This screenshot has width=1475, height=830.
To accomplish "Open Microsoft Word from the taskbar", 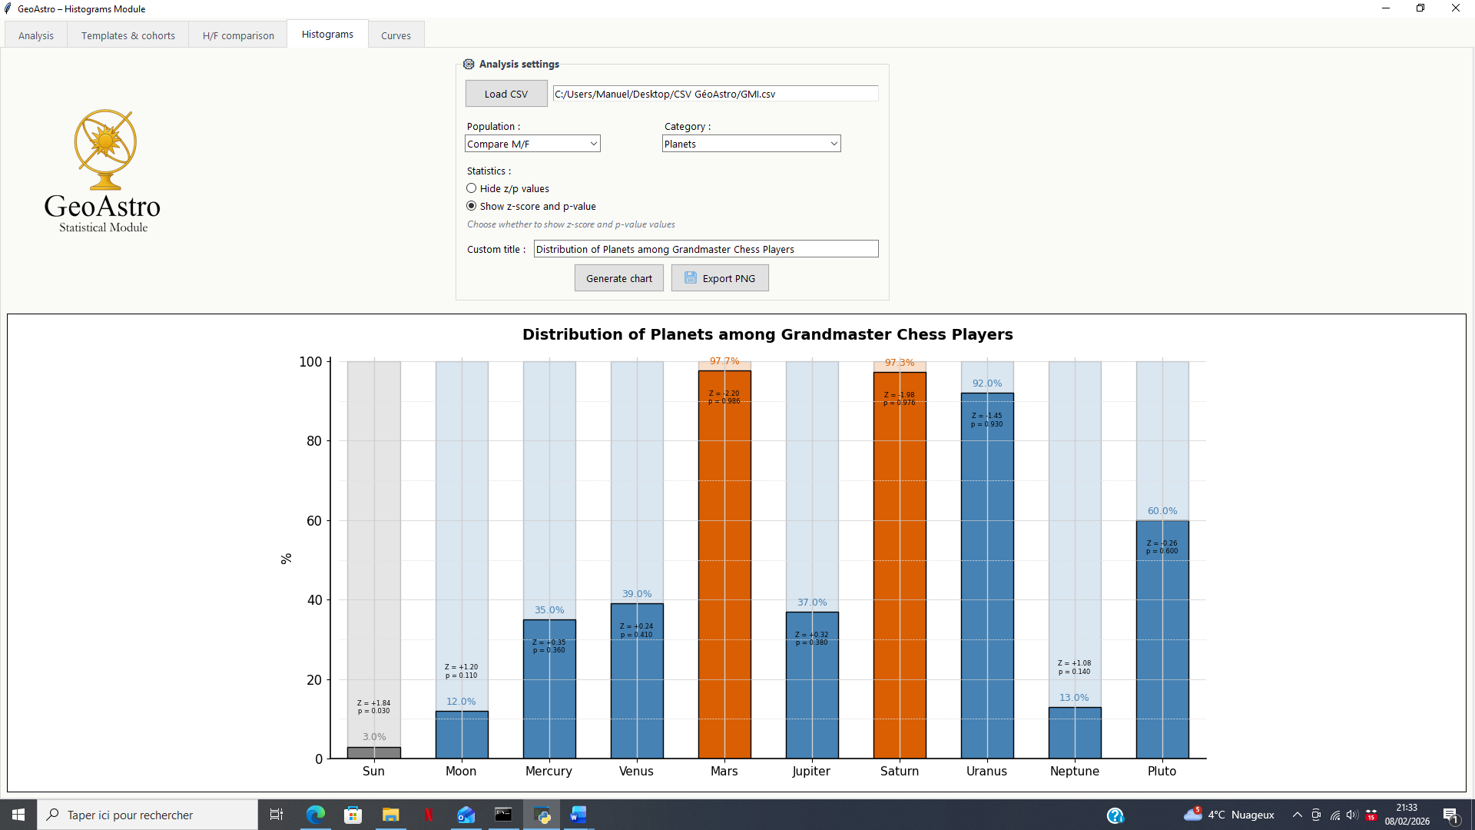I will [x=578, y=815].
